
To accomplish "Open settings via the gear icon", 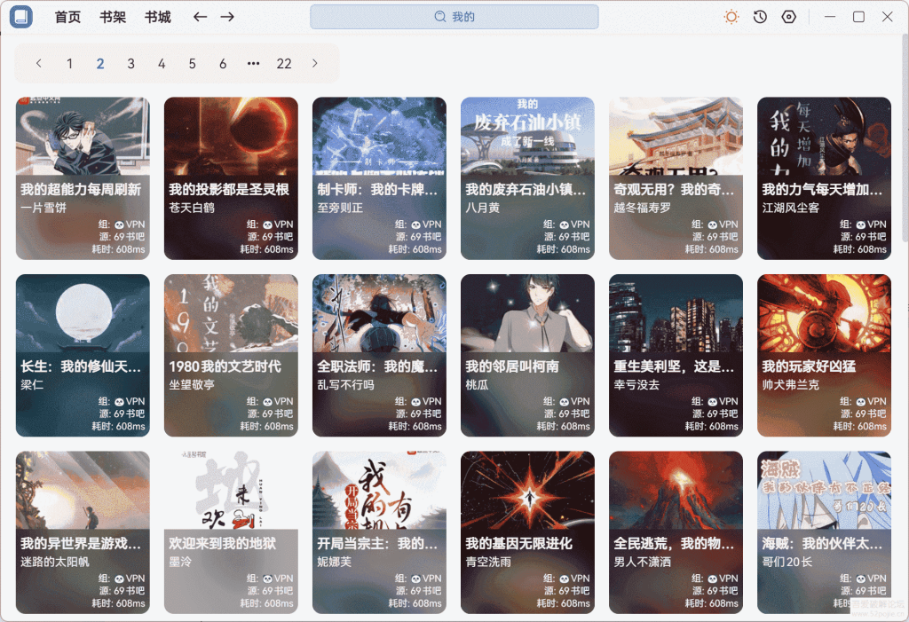I will click(788, 16).
